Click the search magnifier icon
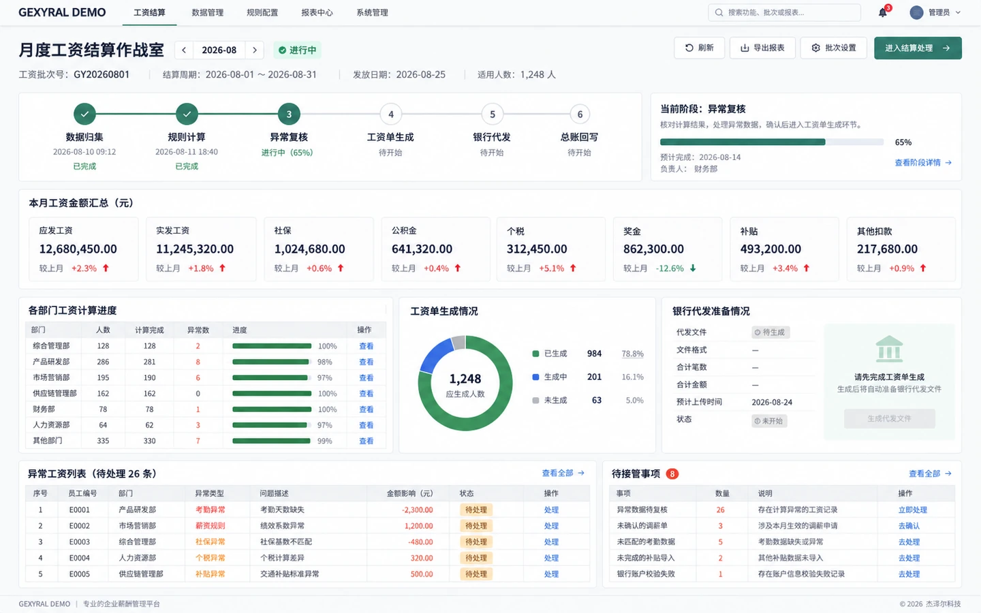The image size is (981, 613). click(719, 12)
